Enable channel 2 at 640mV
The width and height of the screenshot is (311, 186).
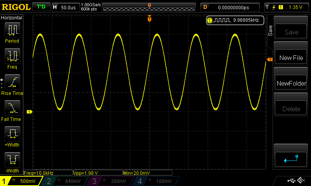tap(64, 181)
